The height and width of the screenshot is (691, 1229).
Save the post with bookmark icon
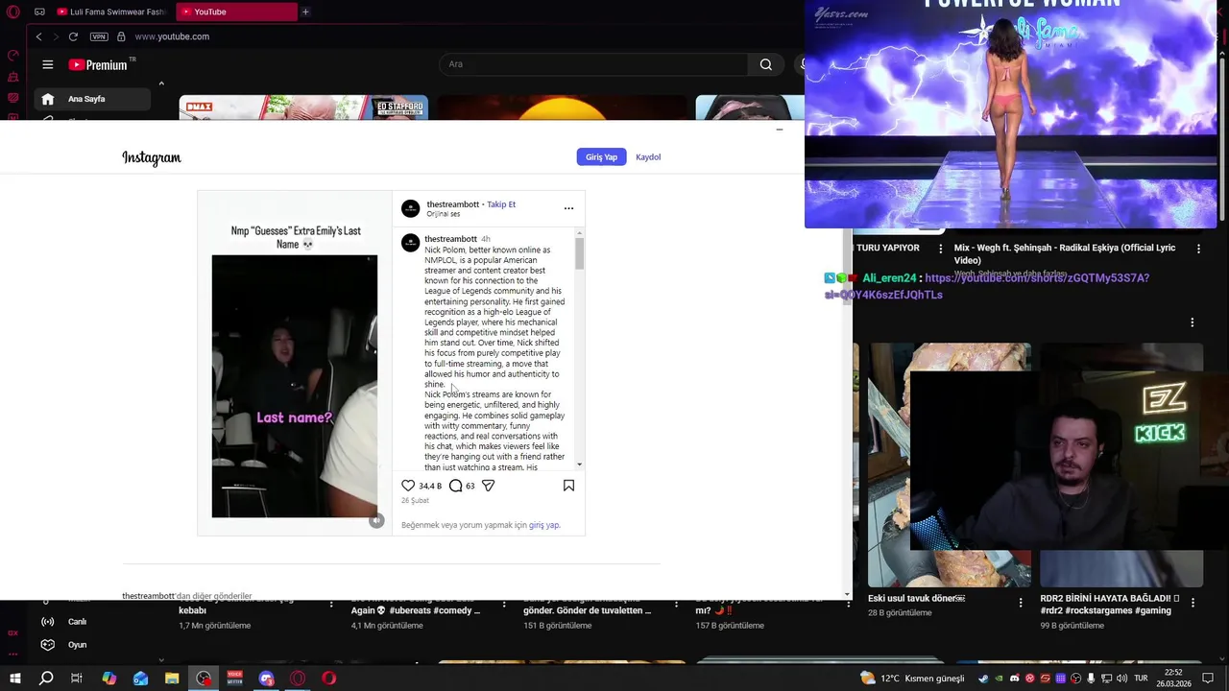click(568, 486)
